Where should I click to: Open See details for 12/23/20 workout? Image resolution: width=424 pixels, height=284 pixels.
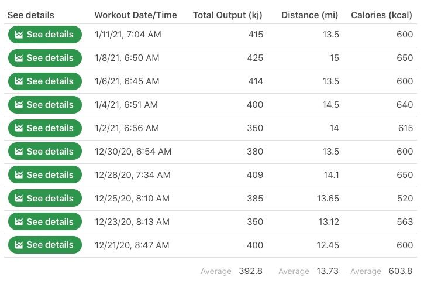point(44,222)
